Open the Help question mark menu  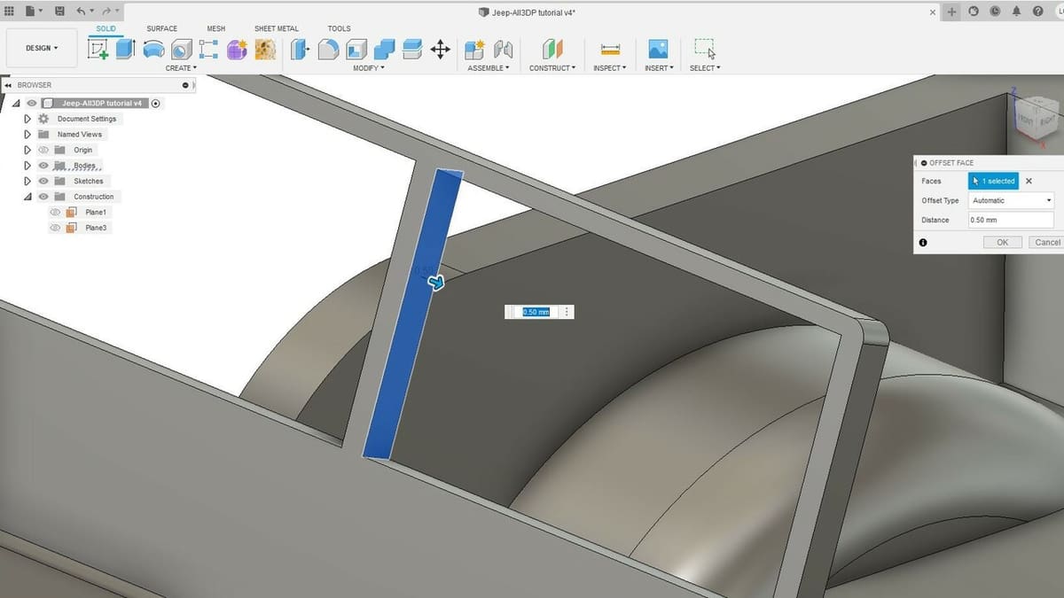[x=1037, y=12]
